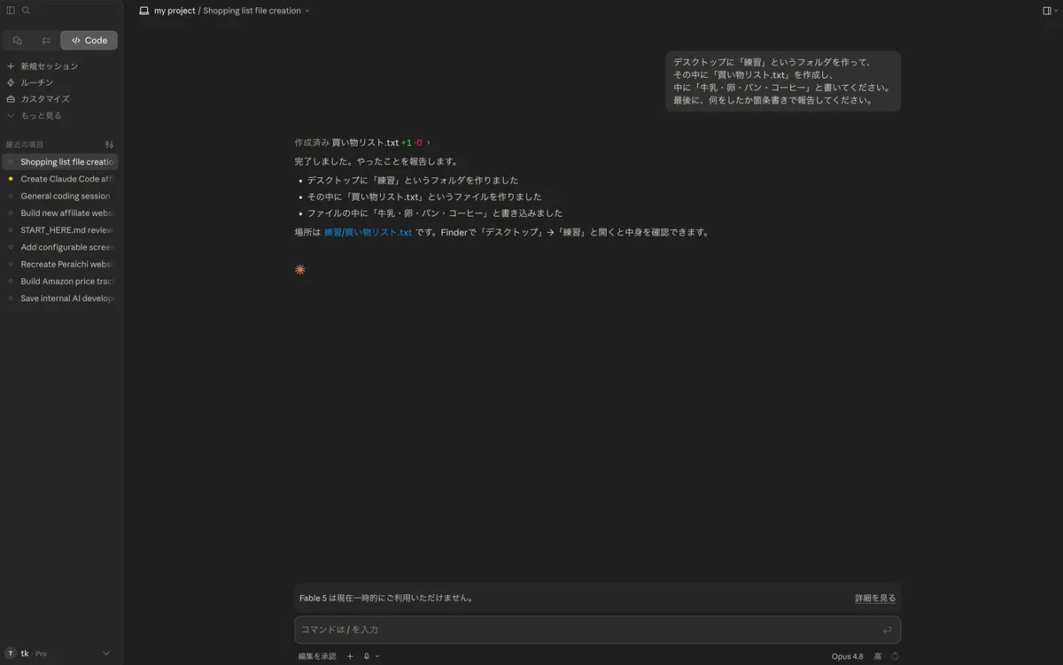This screenshot has height=665, width=1063.
Task: Open session 'Save internal AI develop...'
Action: point(60,298)
